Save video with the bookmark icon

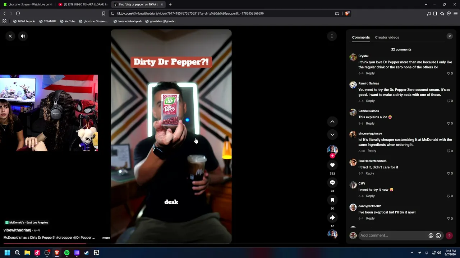(332, 200)
